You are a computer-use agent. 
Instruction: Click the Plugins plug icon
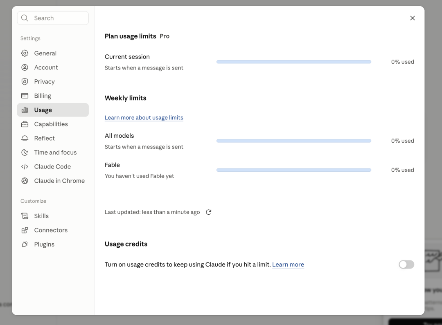25,244
